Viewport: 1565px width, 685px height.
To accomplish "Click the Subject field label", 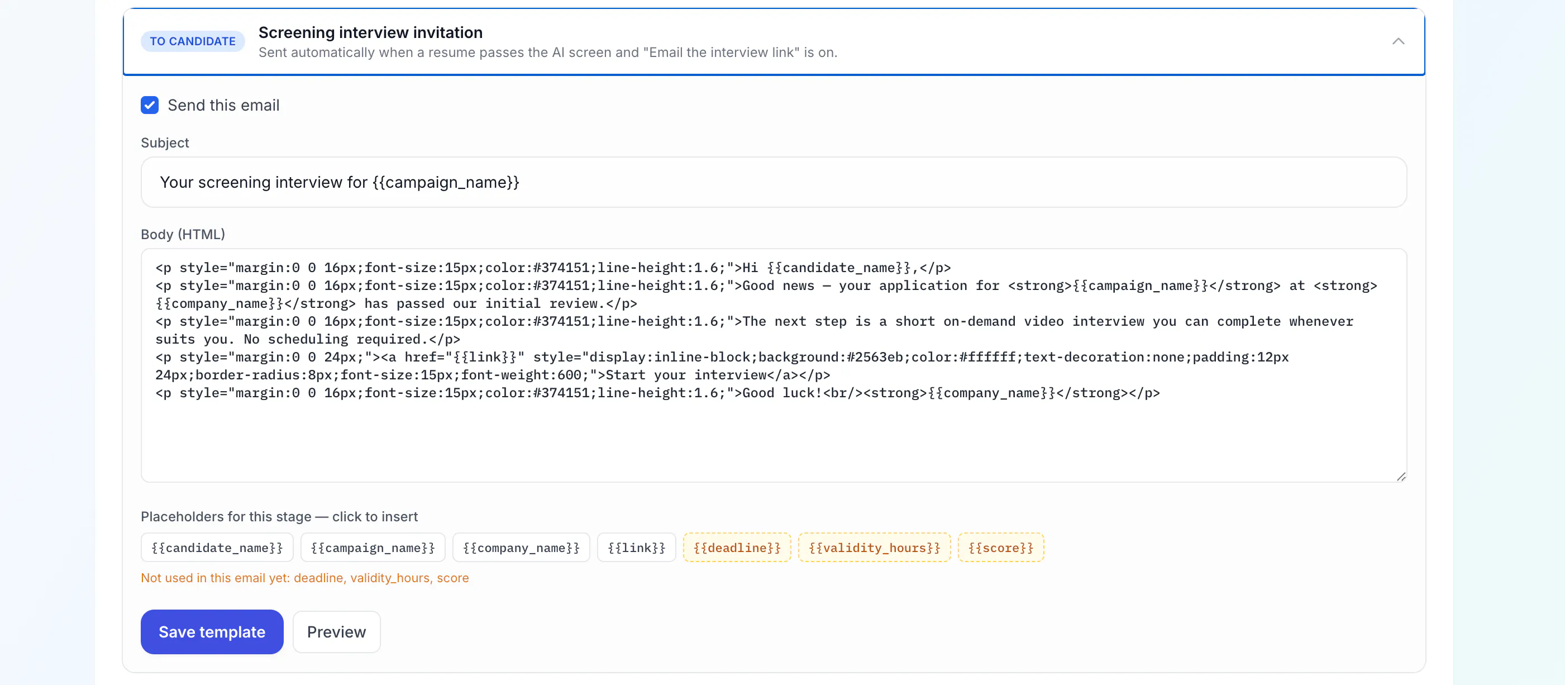I will tap(165, 143).
